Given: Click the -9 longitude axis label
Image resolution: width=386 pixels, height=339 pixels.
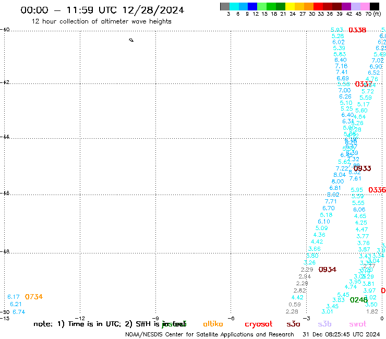Looking at the screenshot, I should click(155, 318).
